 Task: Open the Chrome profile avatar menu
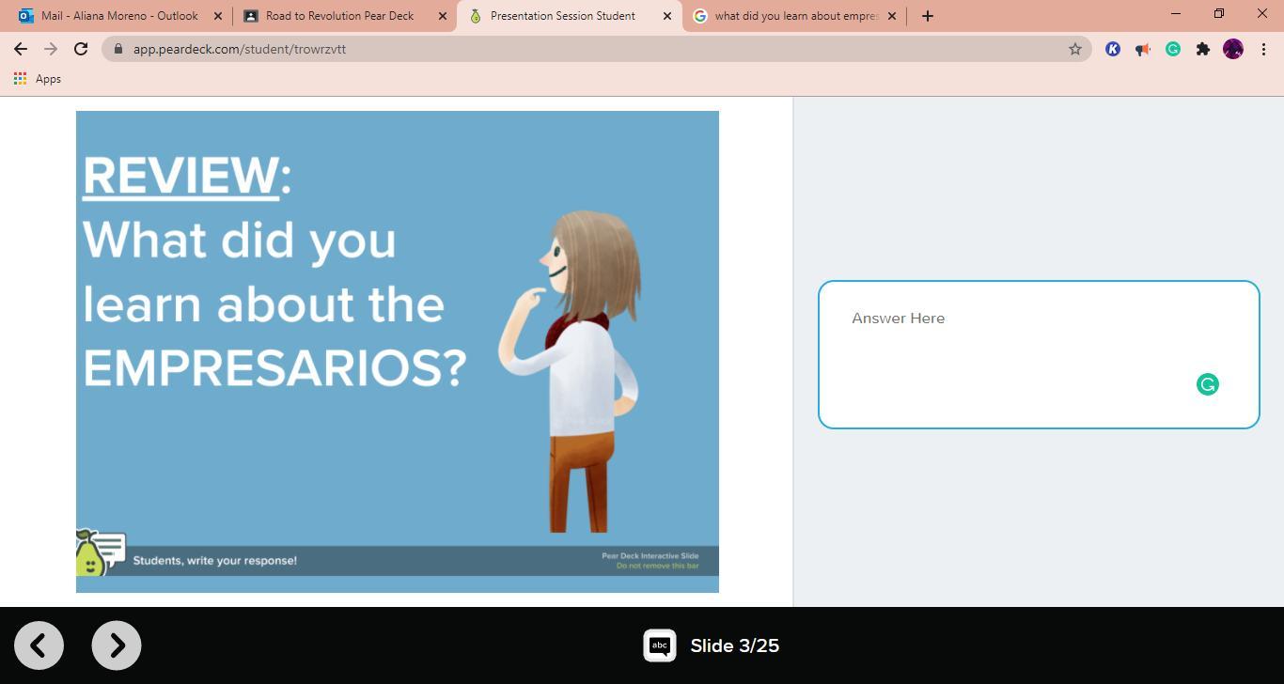click(x=1232, y=49)
